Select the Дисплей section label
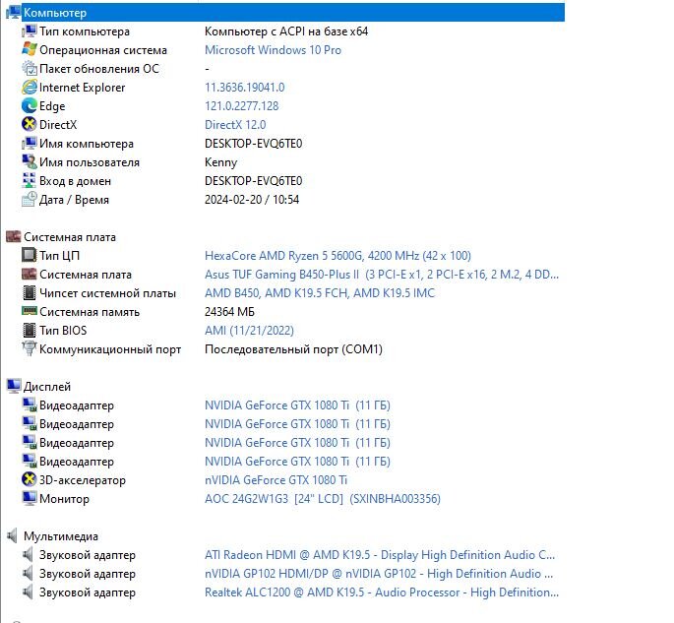674x623 pixels. click(x=47, y=387)
